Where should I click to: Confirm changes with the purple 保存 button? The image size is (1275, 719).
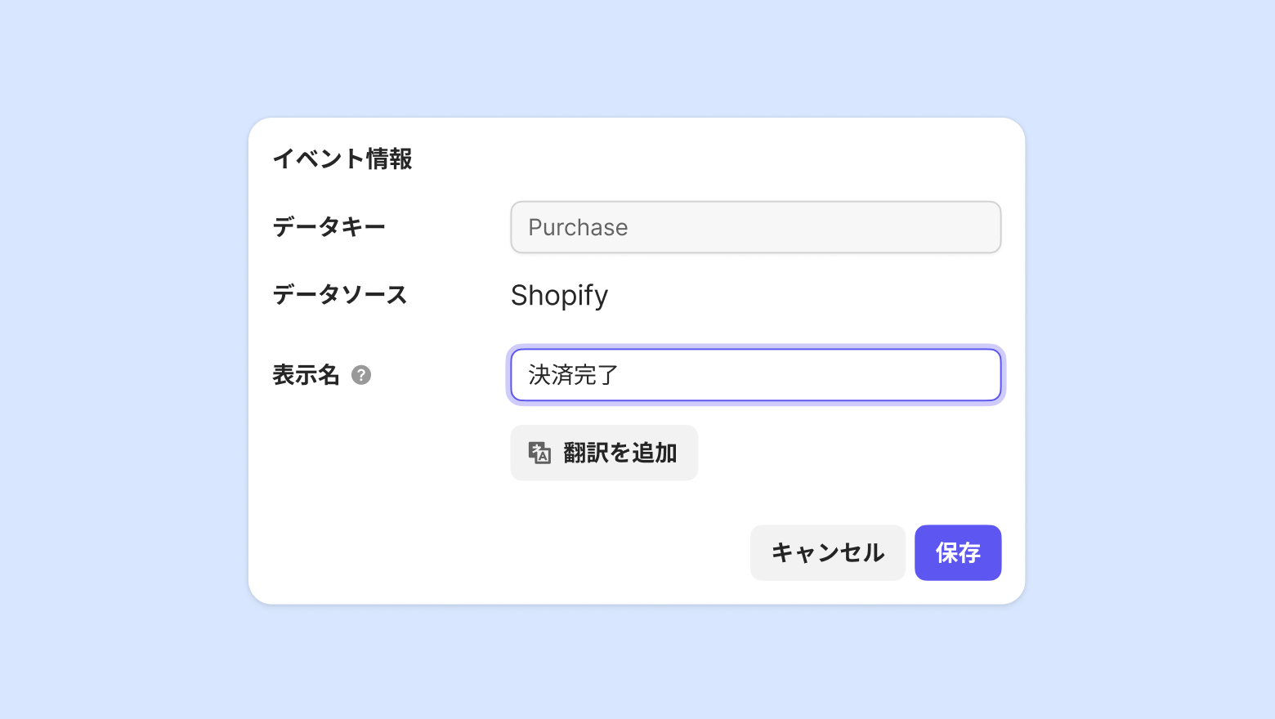click(x=957, y=553)
